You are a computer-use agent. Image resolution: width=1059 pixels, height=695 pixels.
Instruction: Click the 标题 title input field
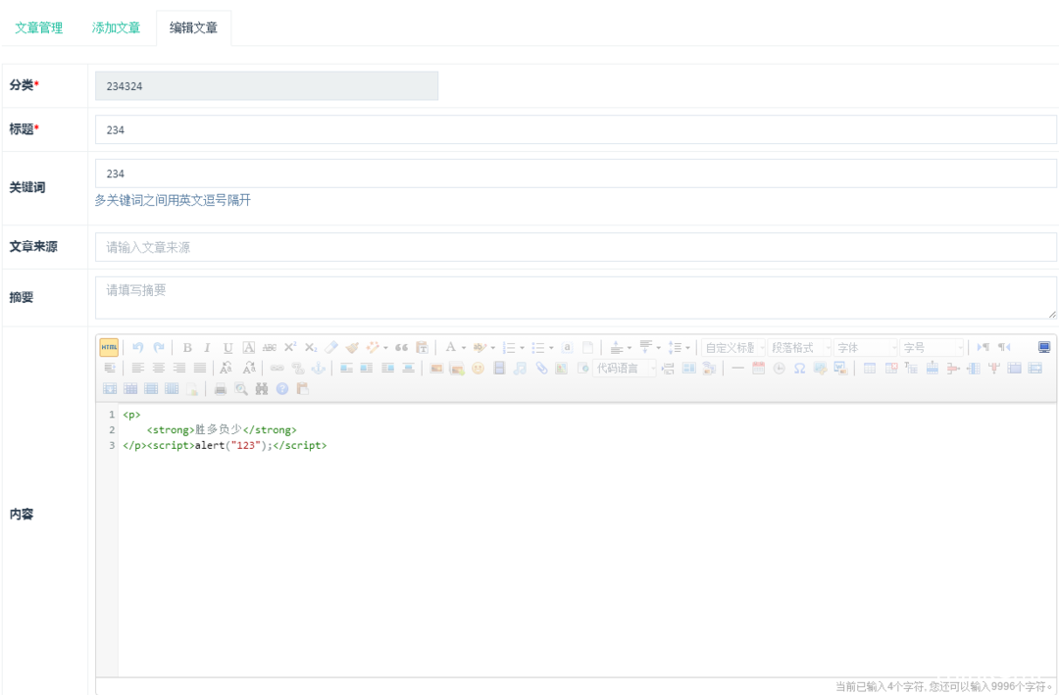coord(576,129)
